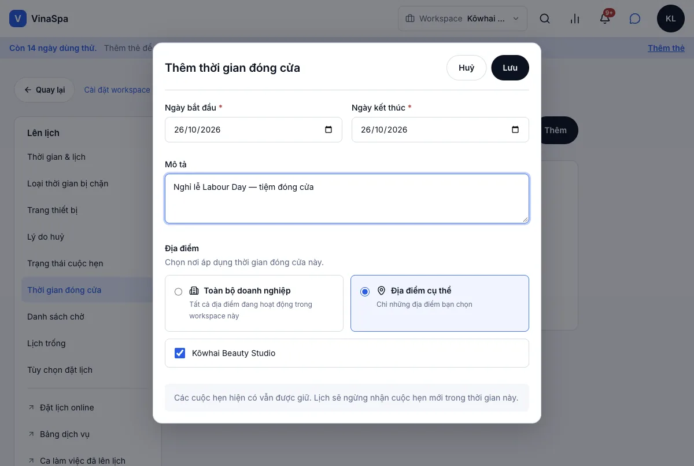
Task: Open calendar picker for Ngày bắt đầu
Action: click(328, 130)
